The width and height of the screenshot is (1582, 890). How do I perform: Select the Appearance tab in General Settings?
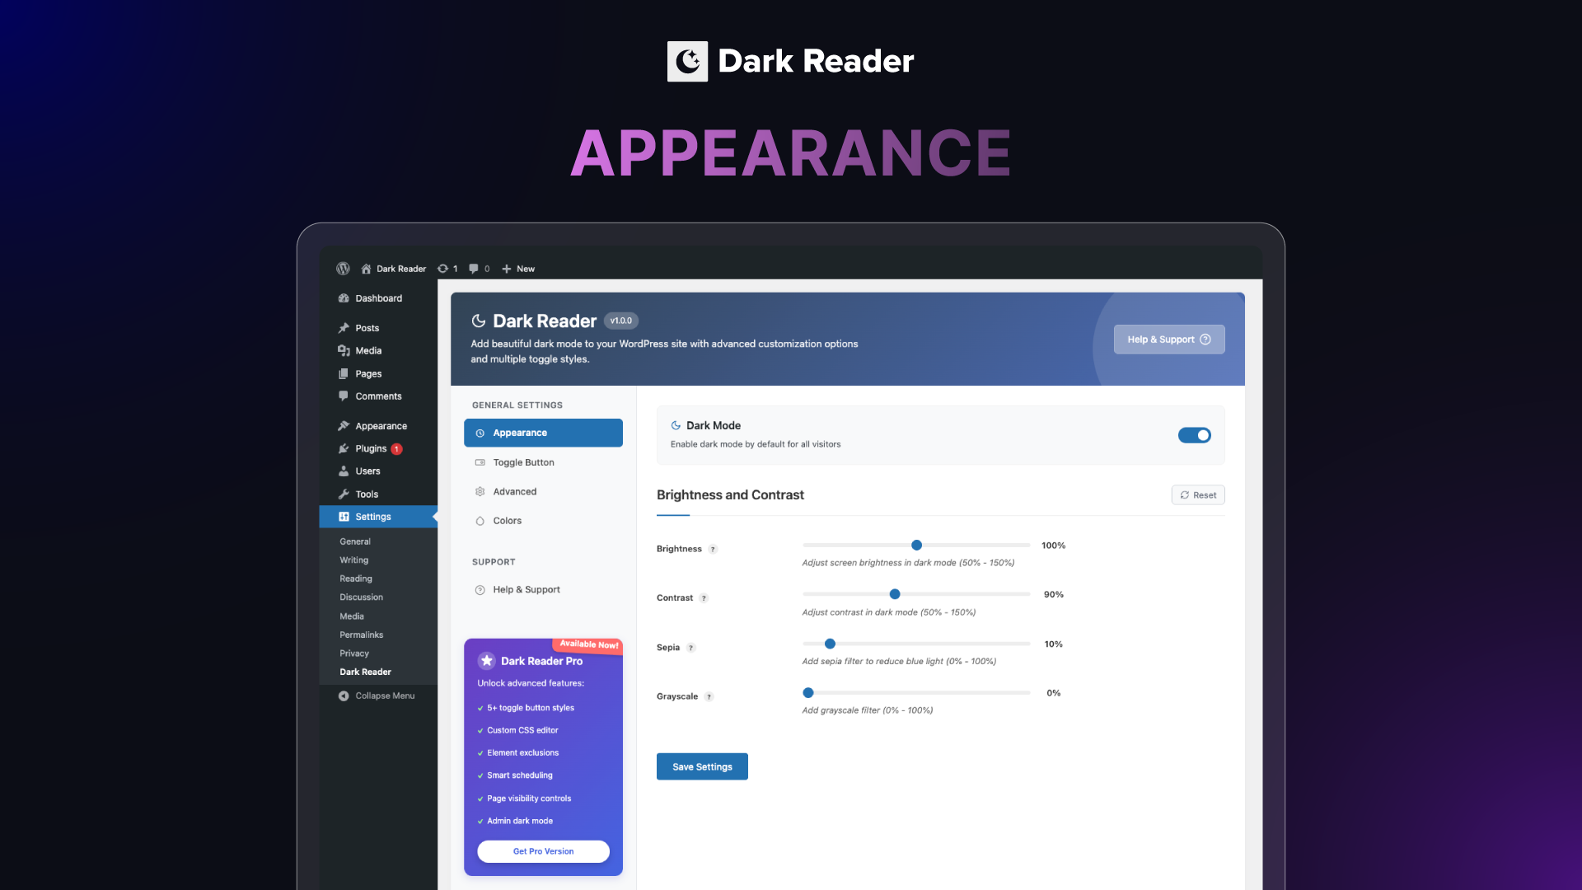coord(543,433)
